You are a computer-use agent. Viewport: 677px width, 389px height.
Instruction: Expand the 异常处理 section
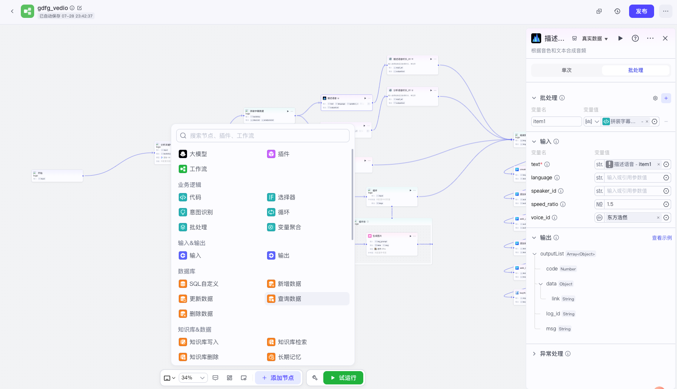click(534, 354)
